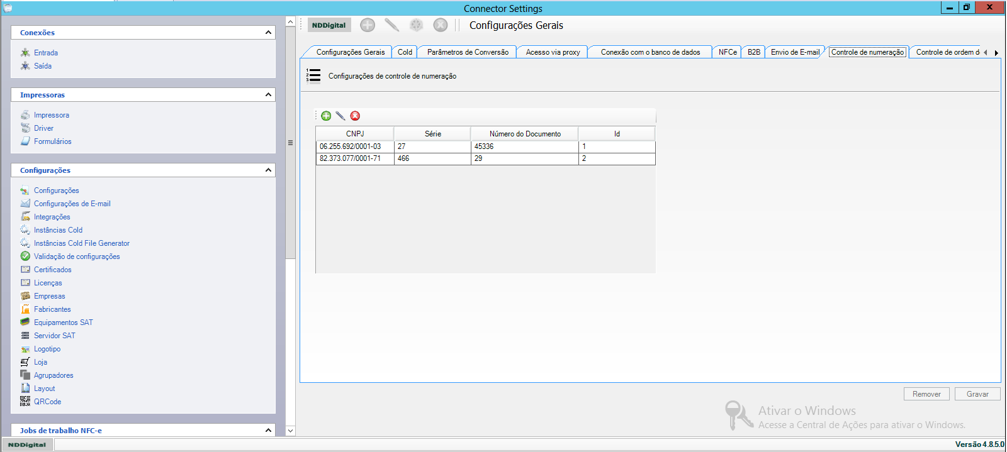This screenshot has height=452, width=1007.
Task: Collapse the Impressoras panel
Action: 268,95
